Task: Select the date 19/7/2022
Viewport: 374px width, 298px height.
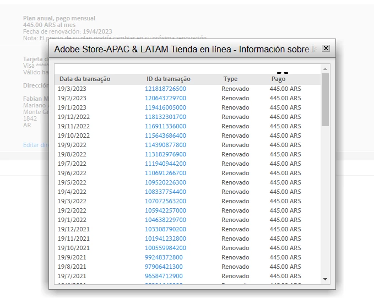Action: [72, 164]
